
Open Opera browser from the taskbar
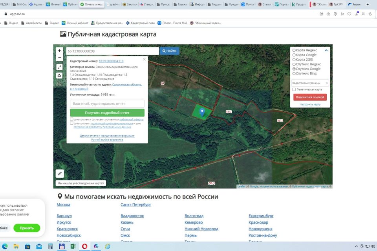[84, 246]
